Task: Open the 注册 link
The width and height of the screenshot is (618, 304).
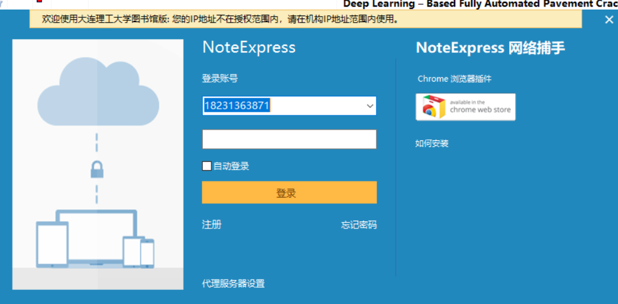Action: [212, 225]
